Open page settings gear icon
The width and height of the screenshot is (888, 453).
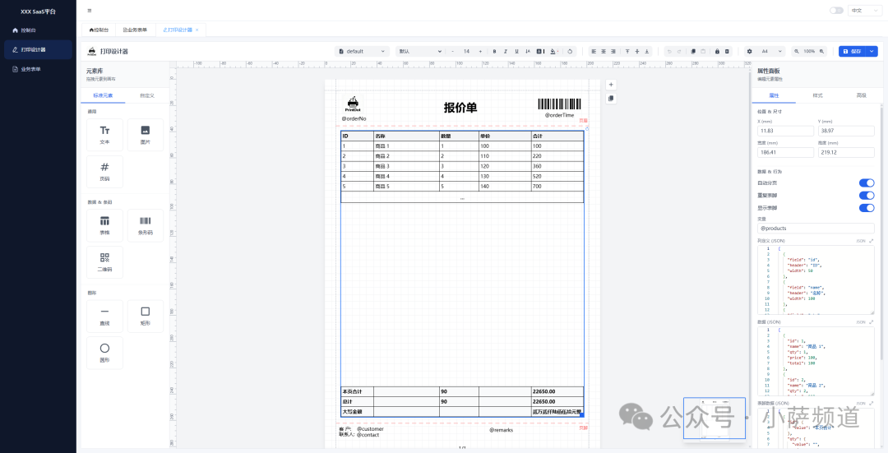[749, 52]
